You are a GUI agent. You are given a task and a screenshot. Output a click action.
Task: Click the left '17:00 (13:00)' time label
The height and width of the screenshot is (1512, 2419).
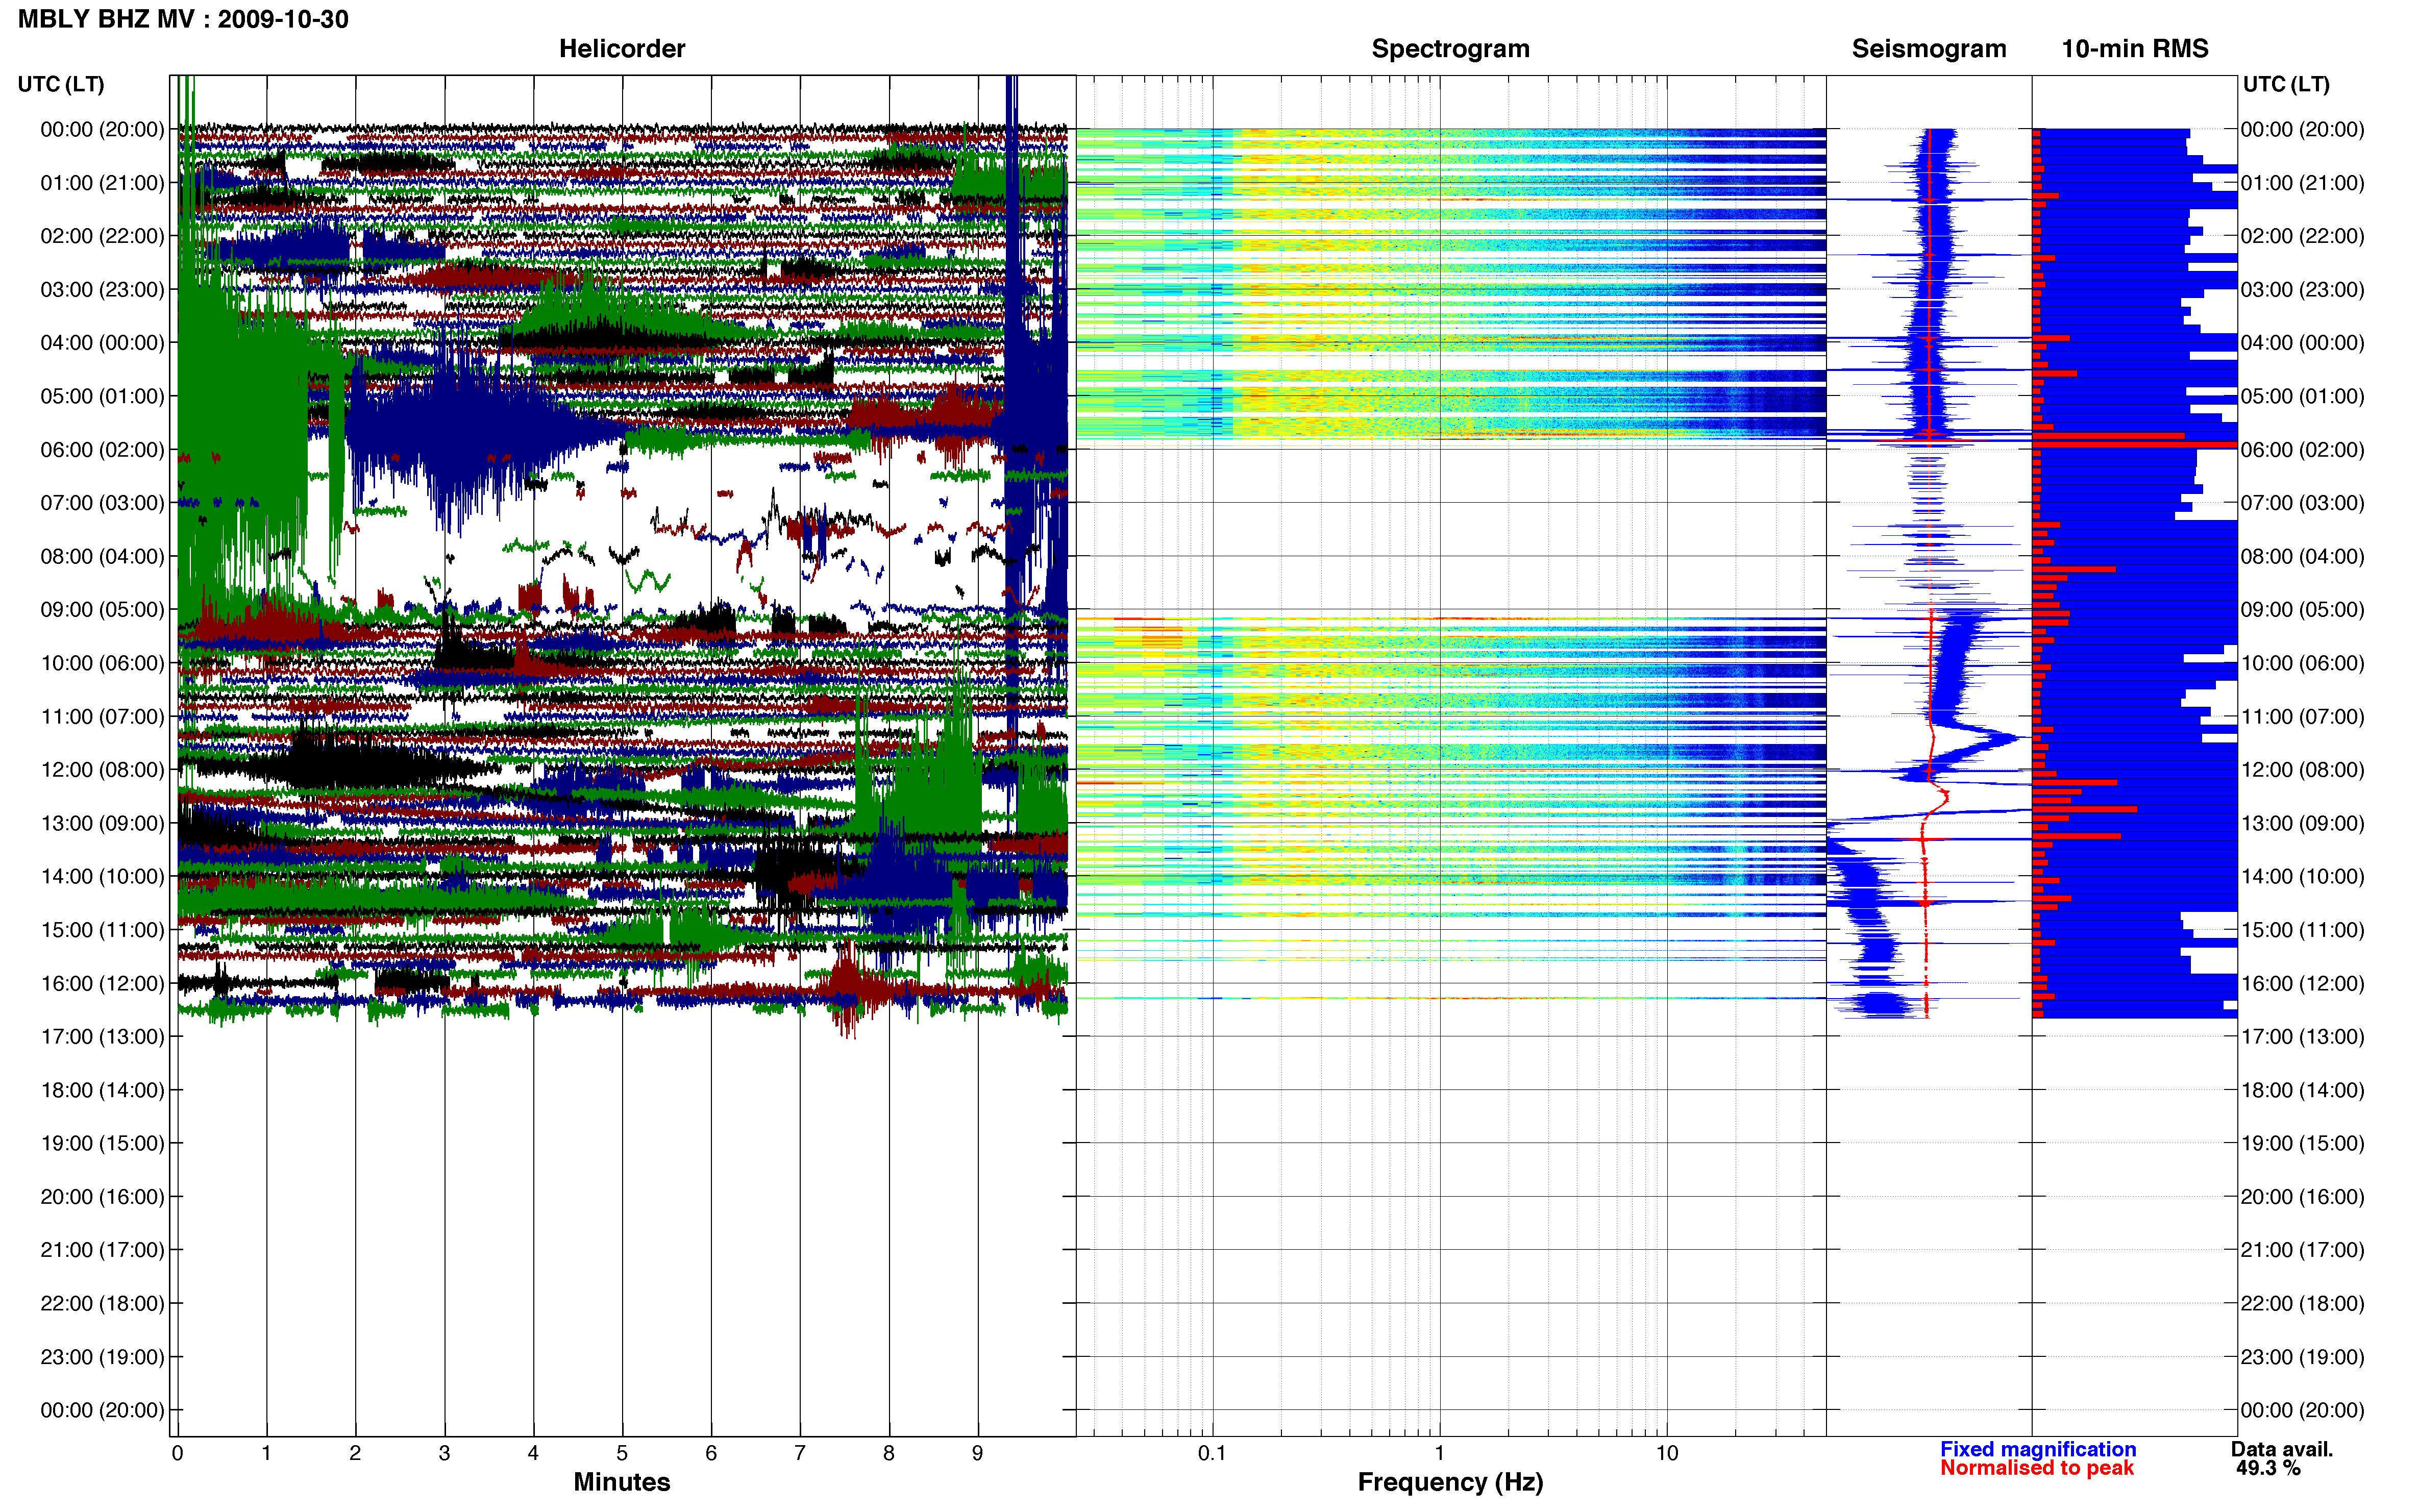(x=102, y=1037)
